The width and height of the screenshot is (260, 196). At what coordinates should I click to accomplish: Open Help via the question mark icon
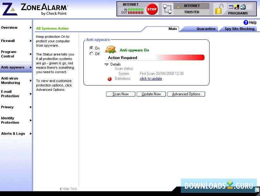click(246, 22)
